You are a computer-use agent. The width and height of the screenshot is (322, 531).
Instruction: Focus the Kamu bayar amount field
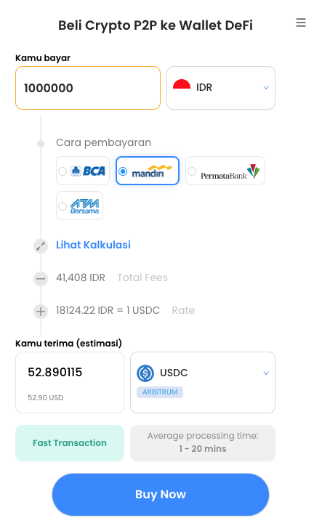coord(88,88)
